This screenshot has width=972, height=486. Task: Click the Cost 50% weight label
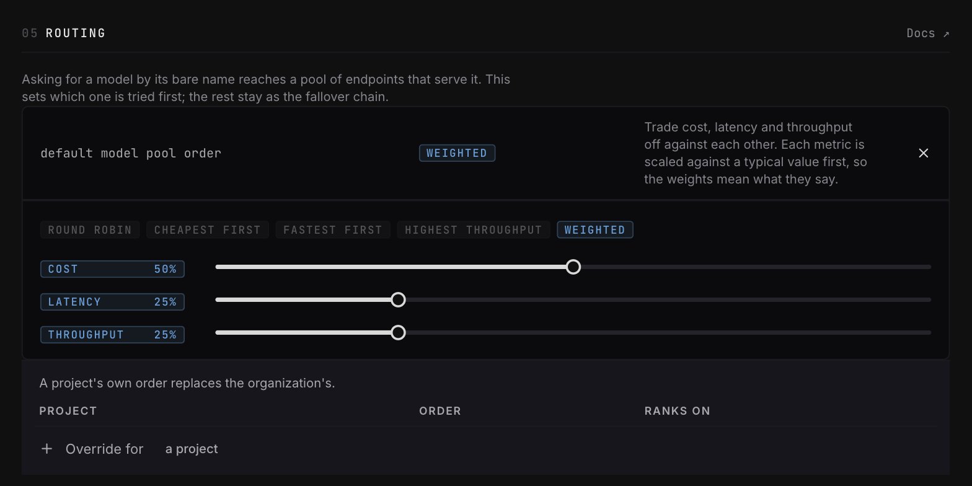coord(112,269)
